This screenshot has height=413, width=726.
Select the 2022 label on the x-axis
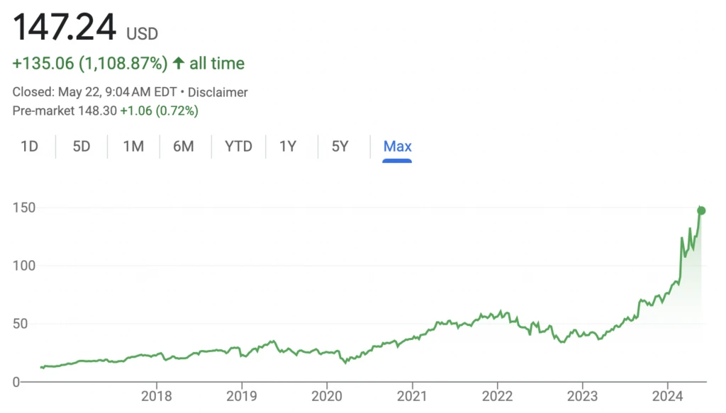pos(497,395)
